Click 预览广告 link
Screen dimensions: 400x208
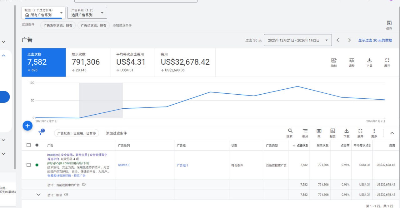click(79, 176)
